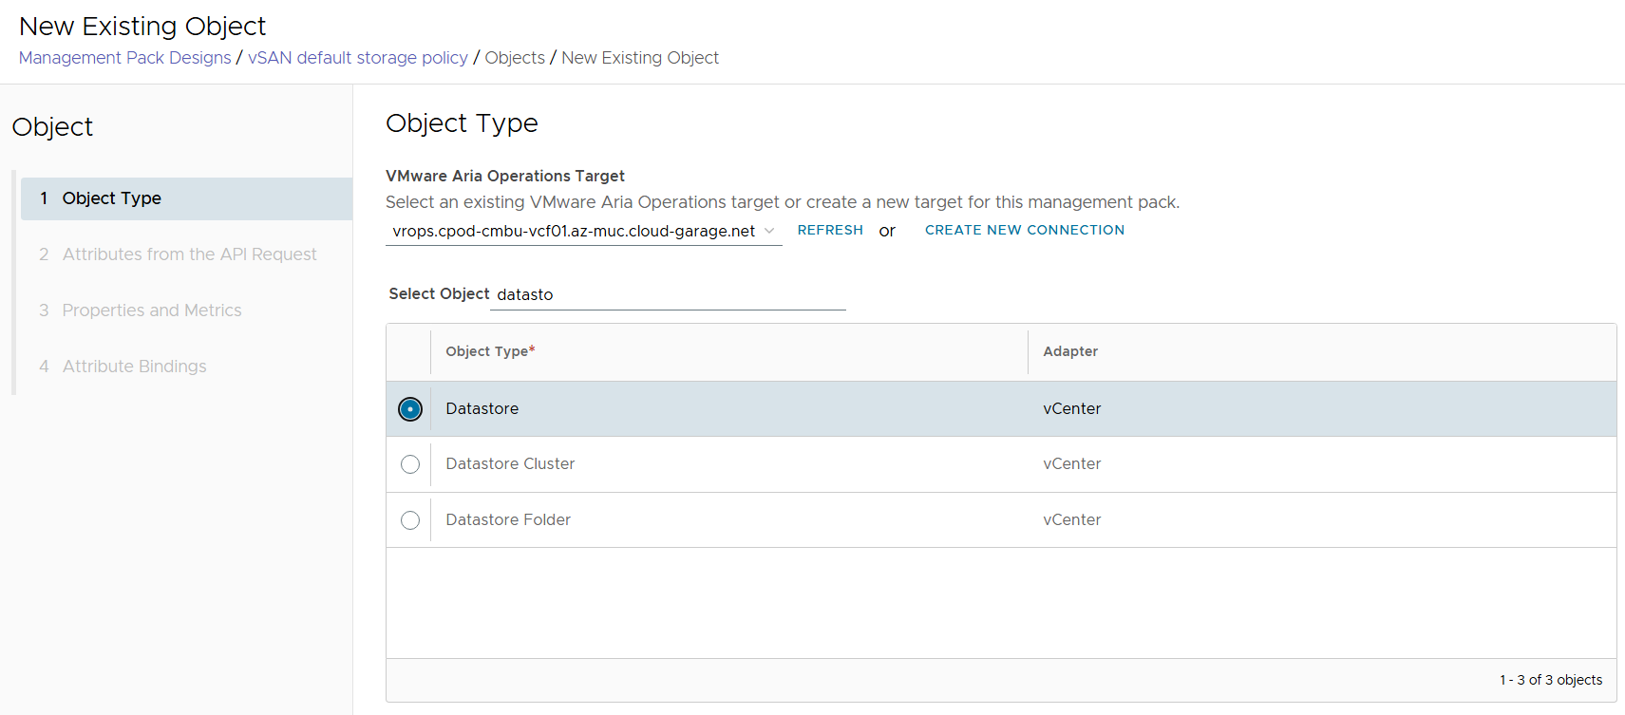Go to vSAN default storage policy breadcrumb

pyautogui.click(x=357, y=58)
